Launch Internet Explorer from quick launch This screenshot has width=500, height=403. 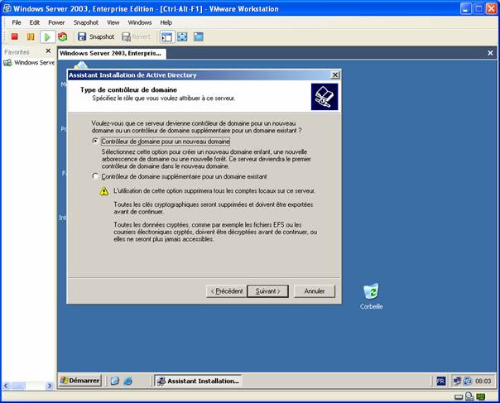pos(127,381)
